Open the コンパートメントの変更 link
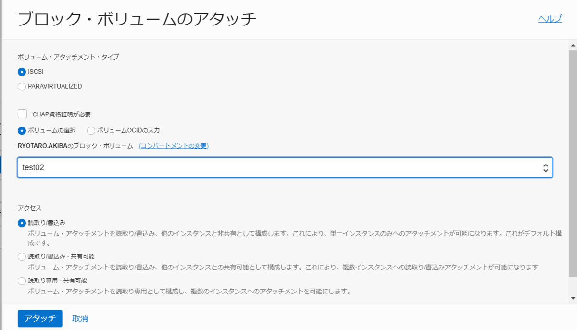This screenshot has width=577, height=330. [x=175, y=146]
